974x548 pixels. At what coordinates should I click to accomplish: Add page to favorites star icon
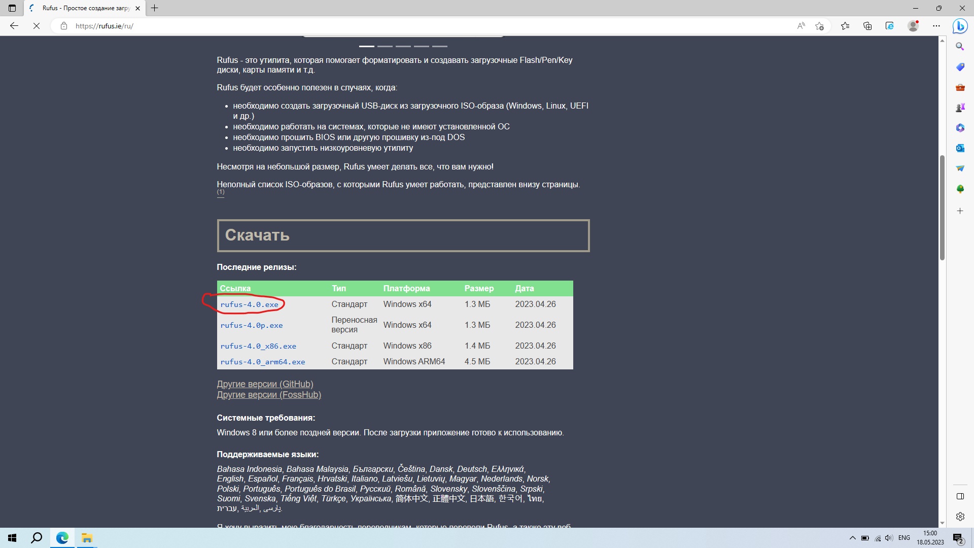point(819,26)
